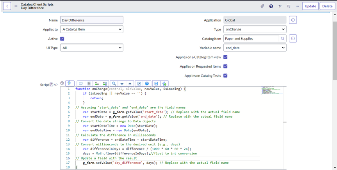Click the Catalog item field Paper and Supplies
337x170 pixels.
(251, 39)
